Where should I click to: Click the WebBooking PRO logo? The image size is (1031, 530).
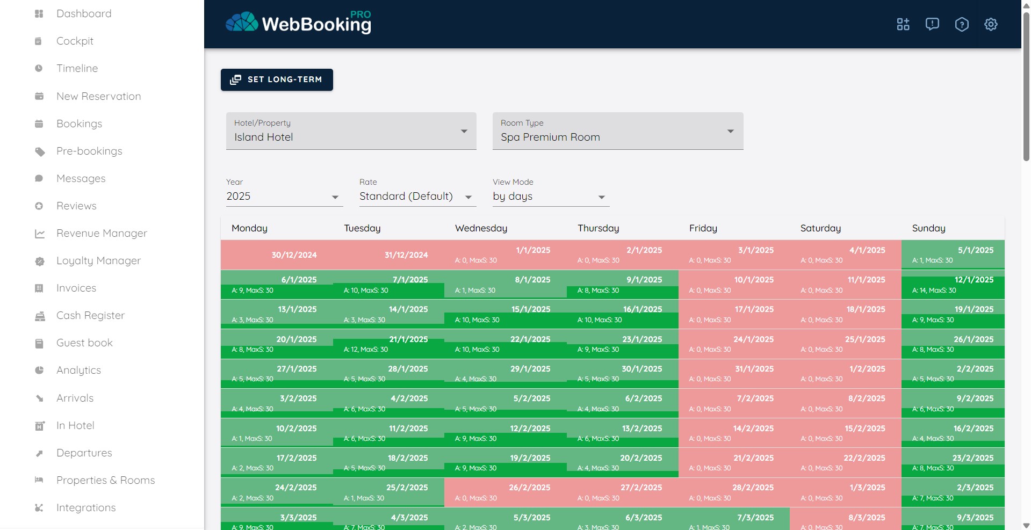pyautogui.click(x=299, y=23)
